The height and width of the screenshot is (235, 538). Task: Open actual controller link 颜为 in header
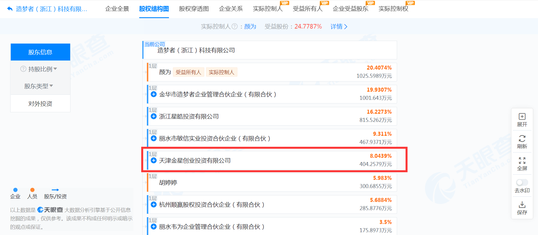pos(250,26)
